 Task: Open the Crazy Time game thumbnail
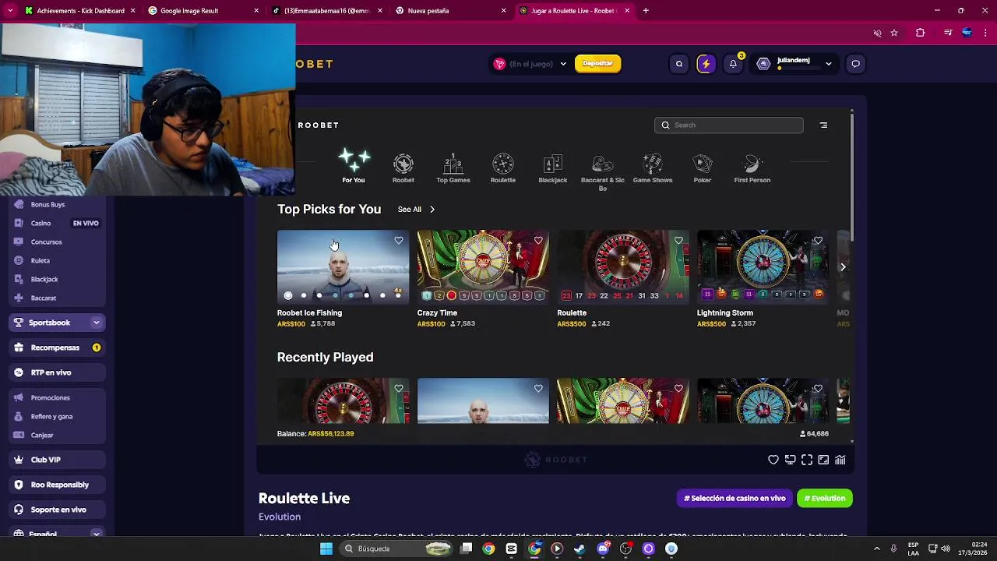(x=483, y=266)
